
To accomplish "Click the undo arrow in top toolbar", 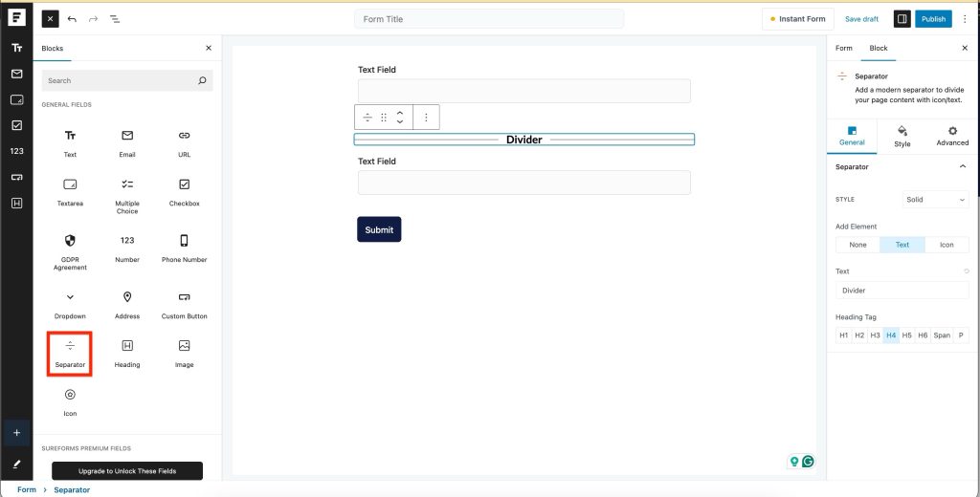I will point(72,19).
